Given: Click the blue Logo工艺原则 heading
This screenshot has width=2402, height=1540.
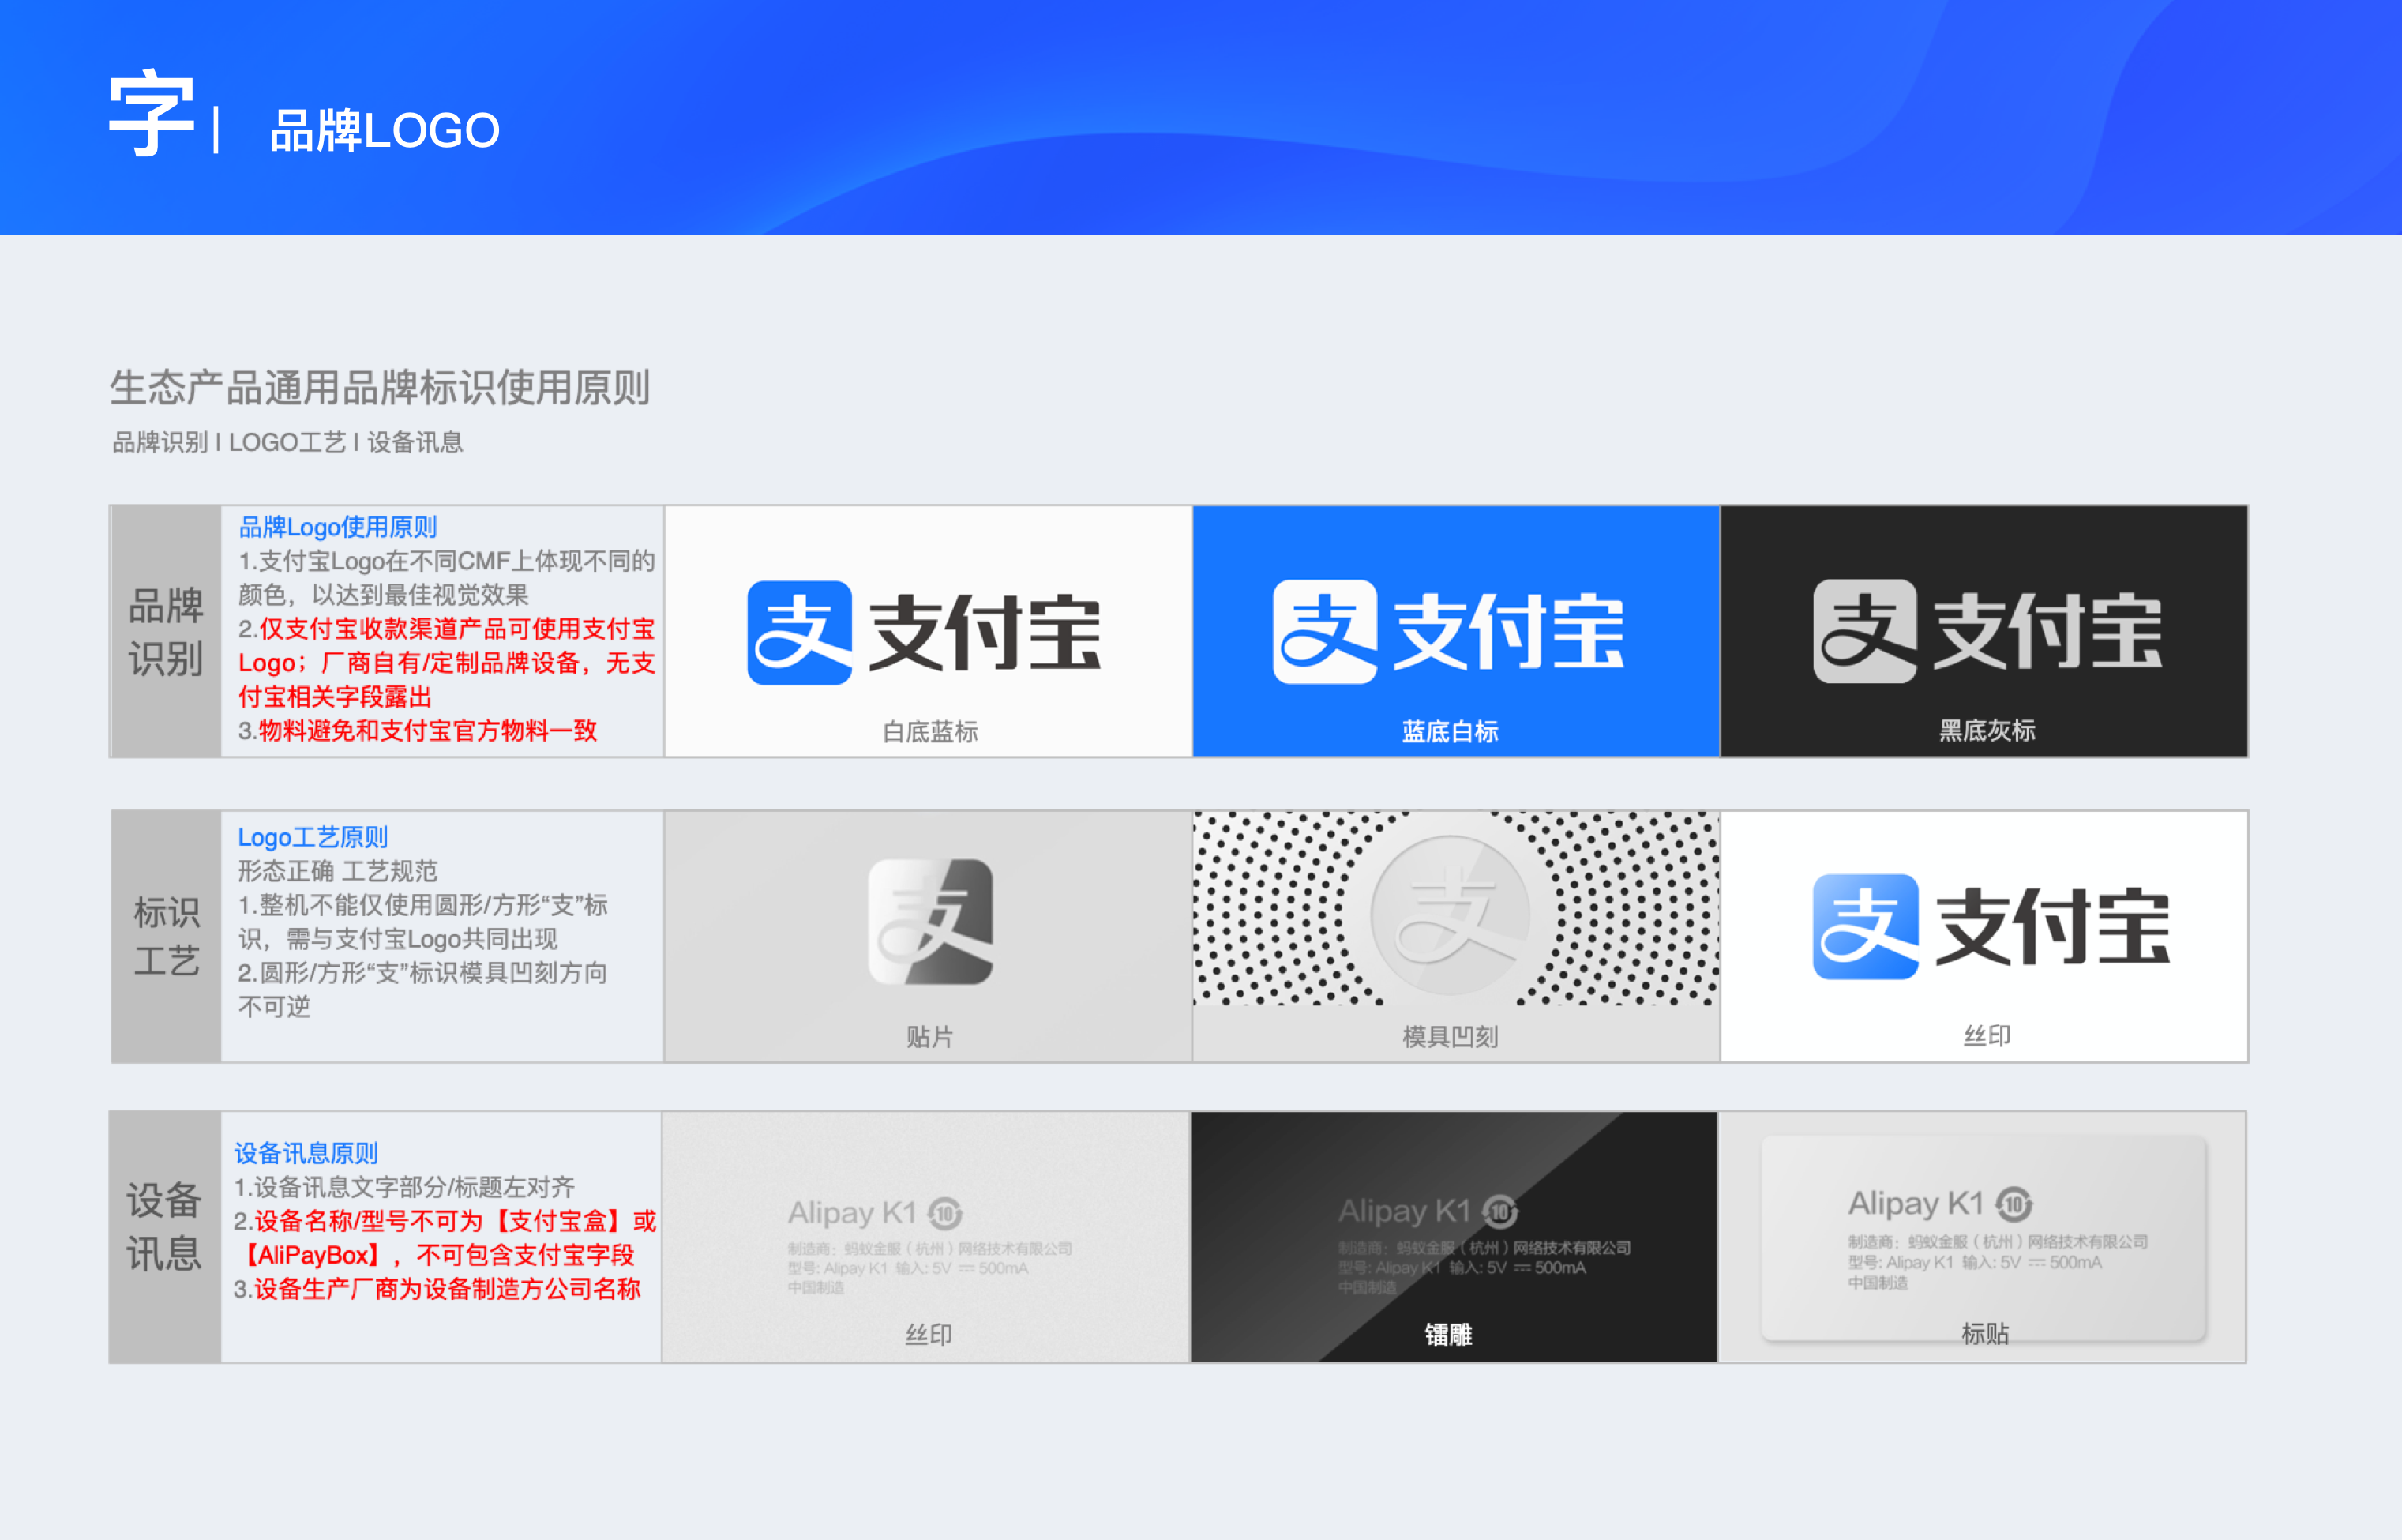Looking at the screenshot, I should [x=313, y=837].
